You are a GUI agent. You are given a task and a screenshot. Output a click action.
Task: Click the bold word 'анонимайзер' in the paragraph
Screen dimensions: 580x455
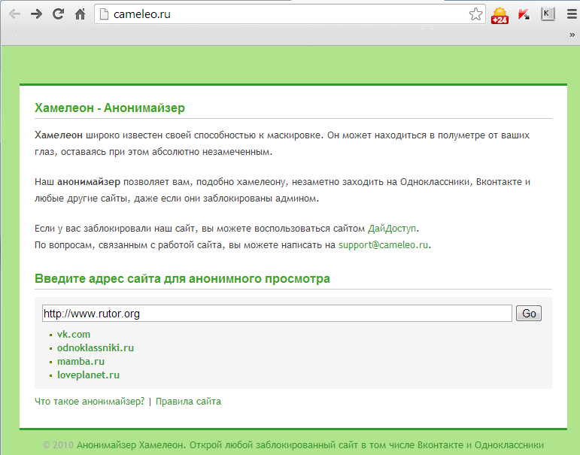89,182
